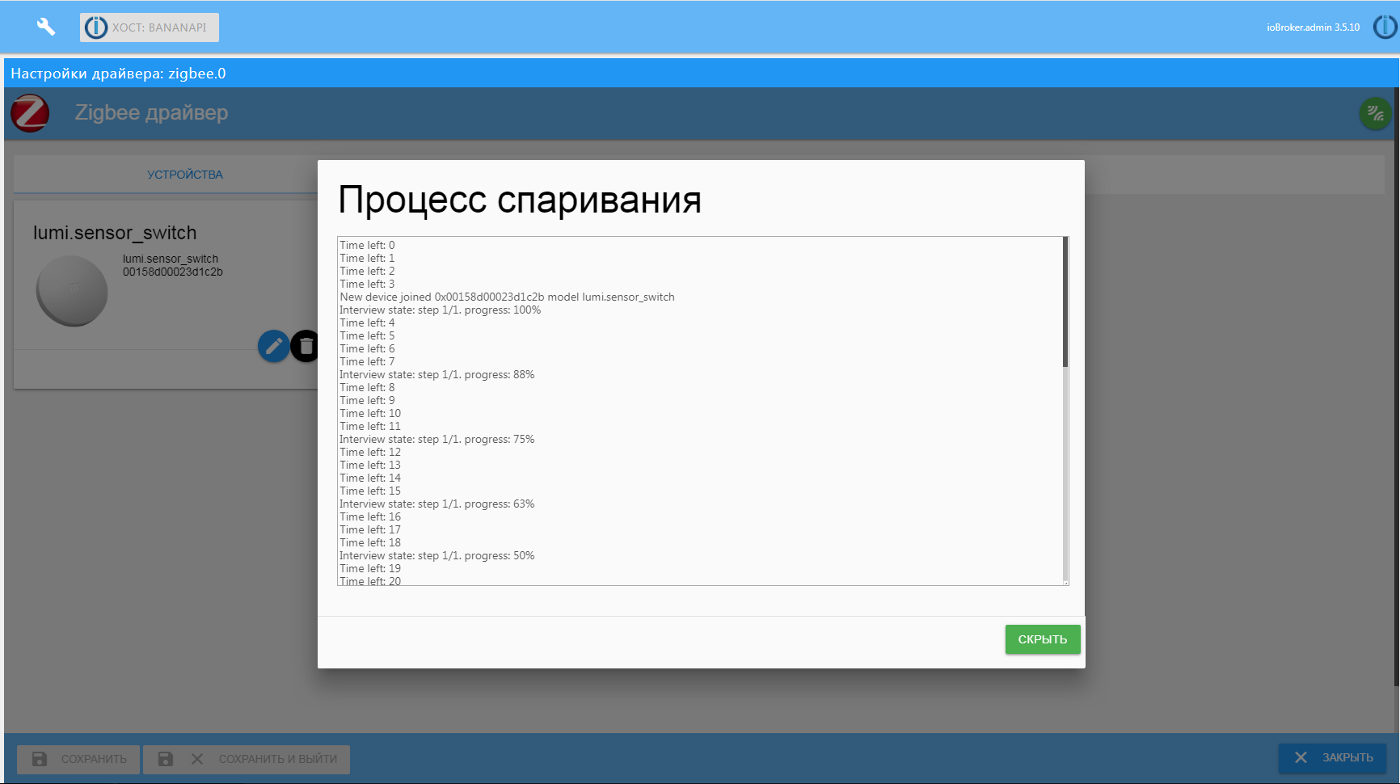Click 'Процесс спаривания' dialog heading

pos(520,200)
